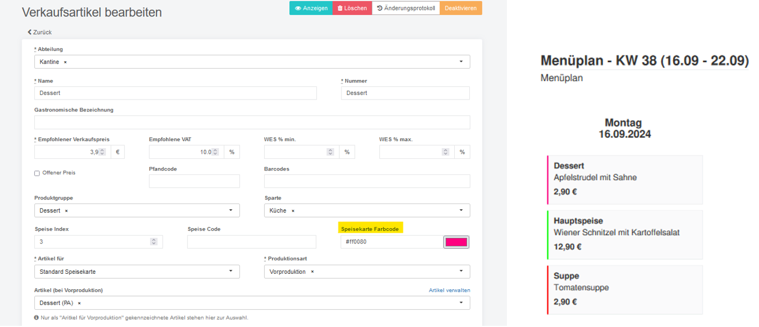Image resolution: width=759 pixels, height=327 pixels.
Task: Open the Produktgruppe dropdown
Action: (231, 210)
